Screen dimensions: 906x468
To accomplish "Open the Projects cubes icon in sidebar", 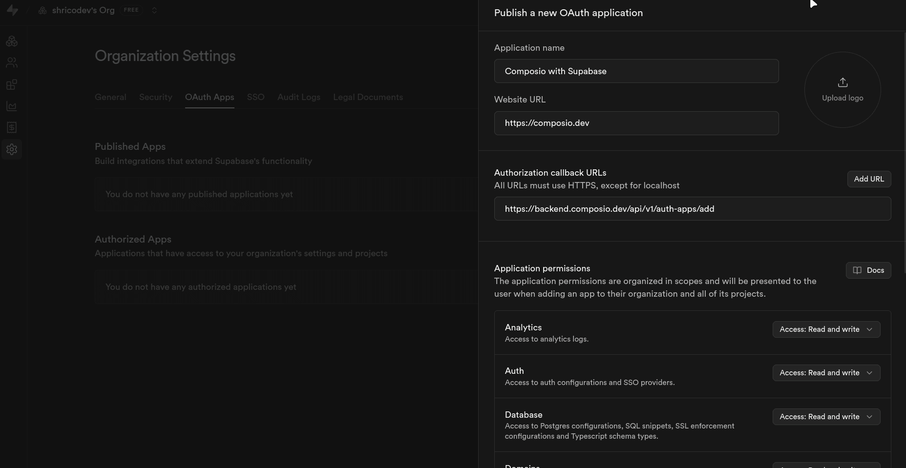I will point(12,41).
